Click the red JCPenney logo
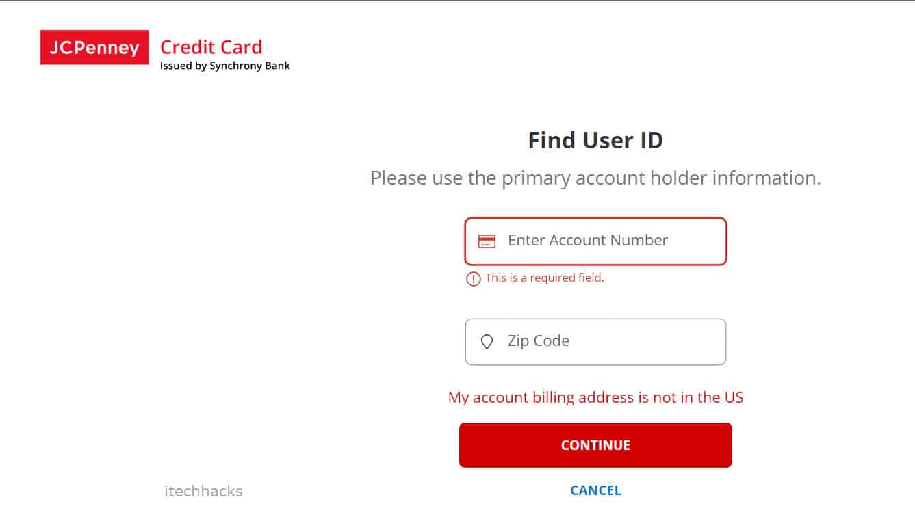This screenshot has width=915, height=532. click(94, 48)
